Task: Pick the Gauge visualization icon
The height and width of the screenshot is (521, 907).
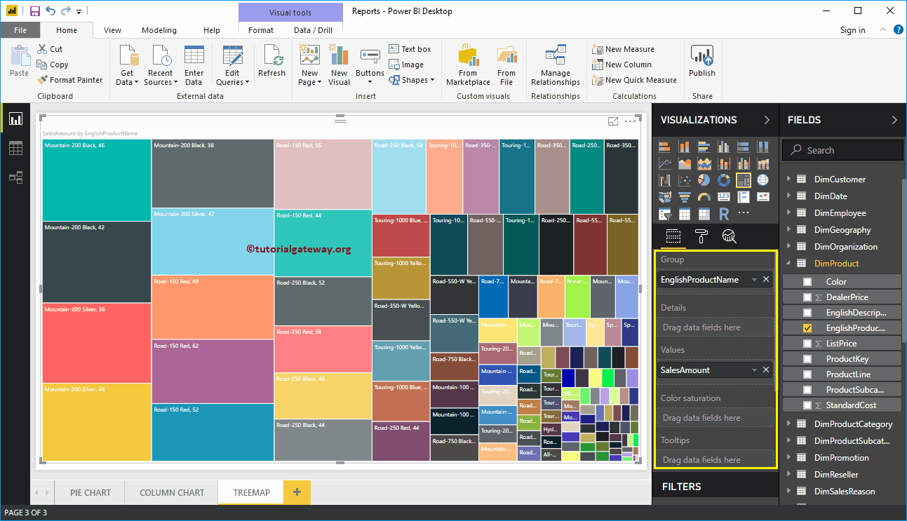Action: click(704, 197)
